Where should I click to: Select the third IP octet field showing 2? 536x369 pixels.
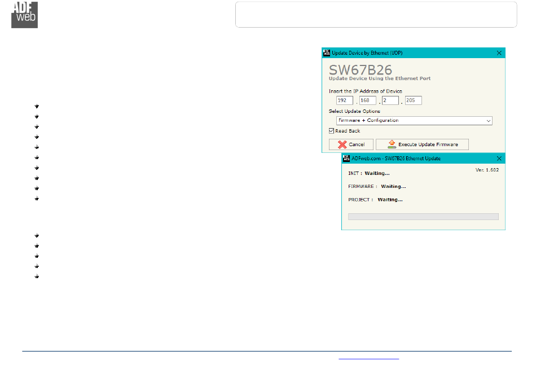click(x=390, y=100)
